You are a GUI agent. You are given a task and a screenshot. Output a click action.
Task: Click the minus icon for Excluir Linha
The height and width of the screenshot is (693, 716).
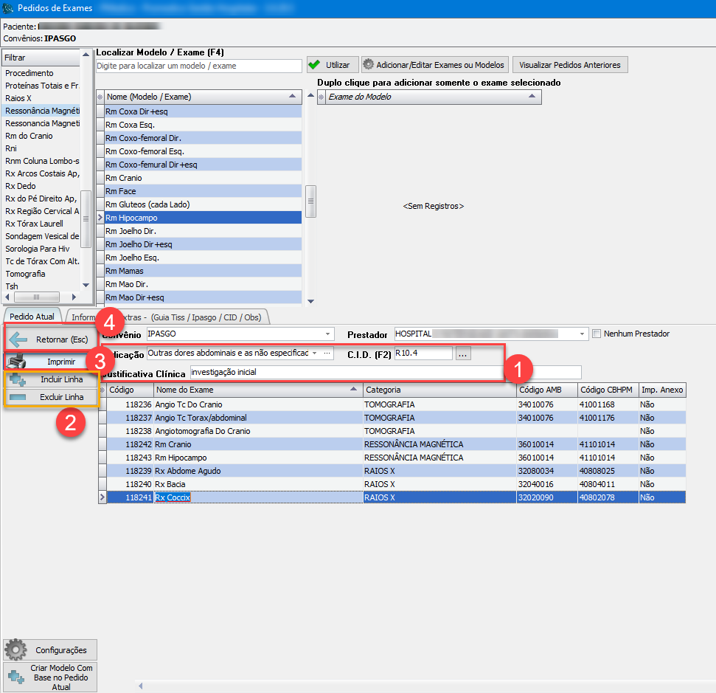[x=18, y=397]
